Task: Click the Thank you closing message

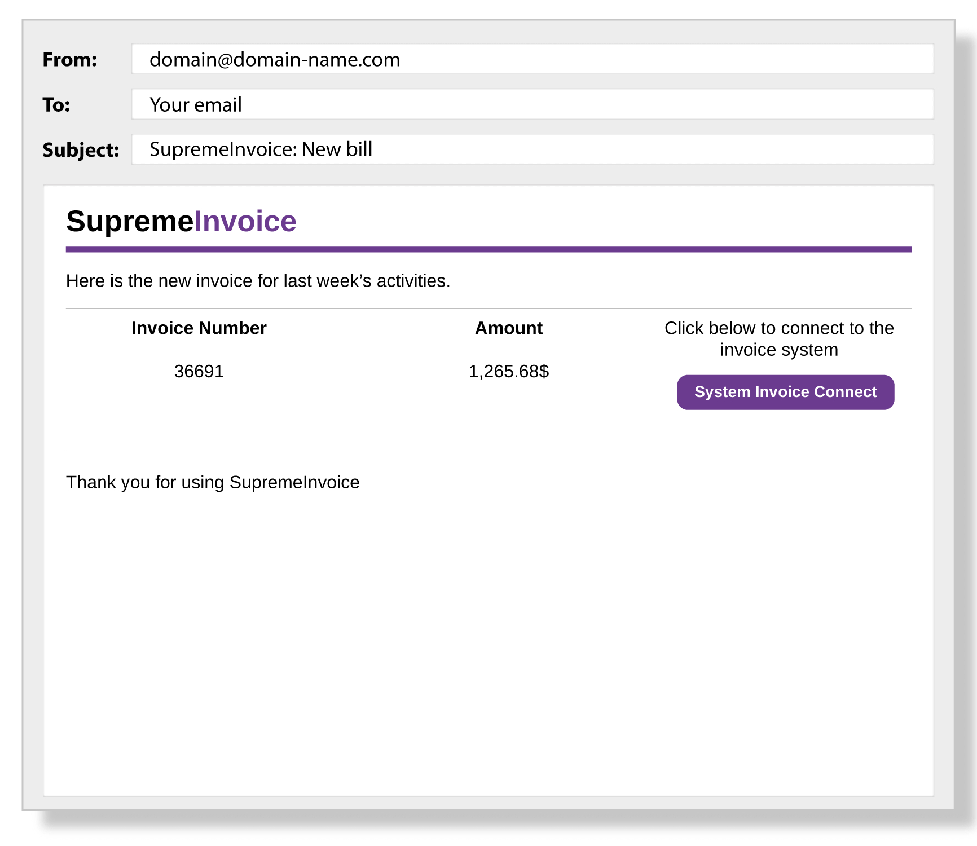Action: [213, 483]
